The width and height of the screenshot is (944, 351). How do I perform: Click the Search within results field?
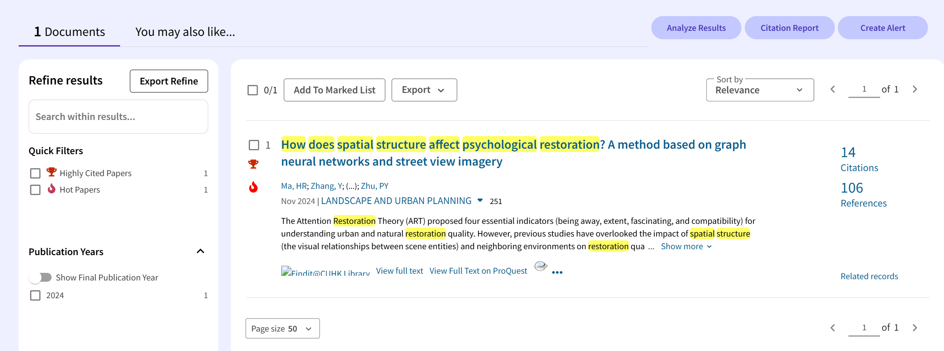(x=118, y=117)
